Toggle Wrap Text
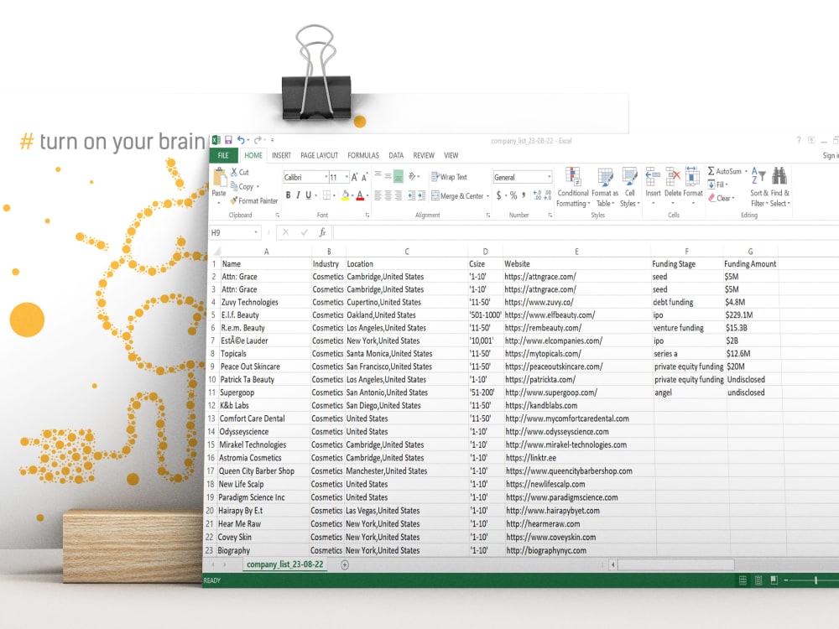Viewport: 839px width, 629px height. coord(449,176)
